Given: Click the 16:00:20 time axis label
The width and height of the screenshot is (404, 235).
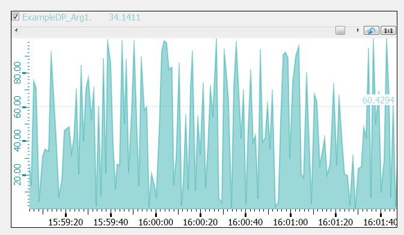Looking at the screenshot, I should (200, 222).
